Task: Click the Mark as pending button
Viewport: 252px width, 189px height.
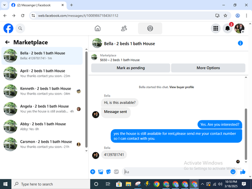Action: [x=131, y=68]
